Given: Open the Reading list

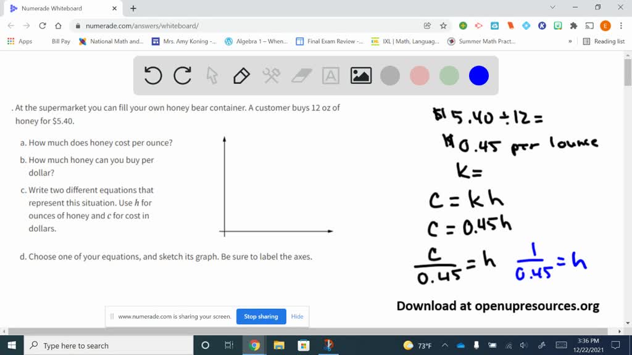Looking at the screenshot, I should (x=604, y=41).
